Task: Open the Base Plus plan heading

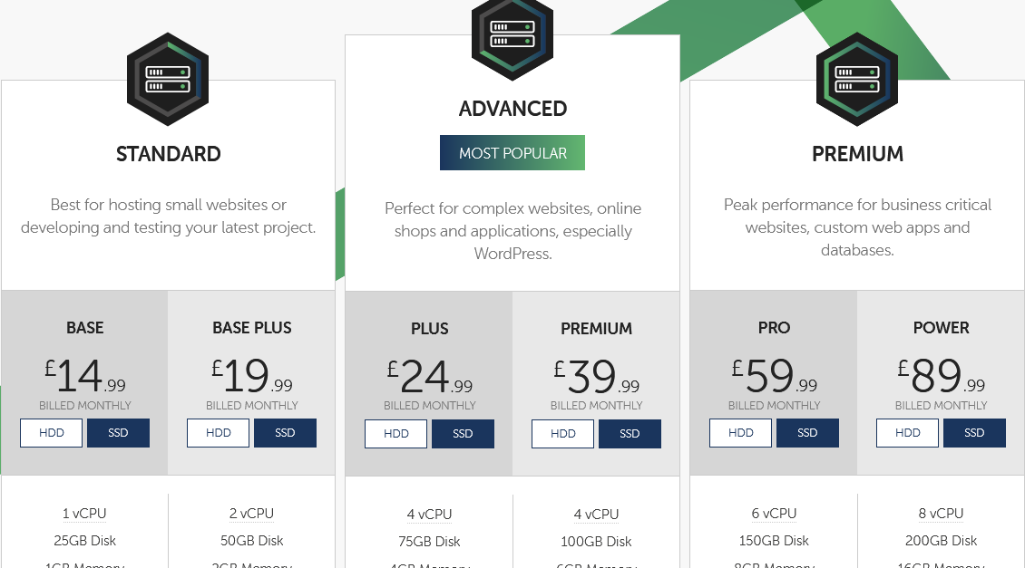Action: pos(251,328)
